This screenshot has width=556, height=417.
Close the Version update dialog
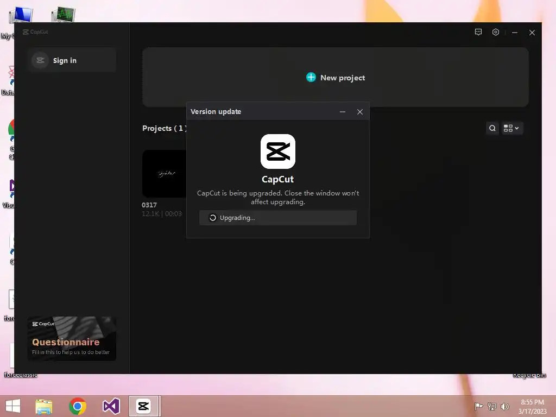[x=360, y=112]
